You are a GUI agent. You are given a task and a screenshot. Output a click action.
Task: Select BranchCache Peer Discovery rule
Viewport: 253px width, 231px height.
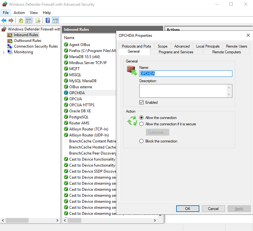click(92, 153)
